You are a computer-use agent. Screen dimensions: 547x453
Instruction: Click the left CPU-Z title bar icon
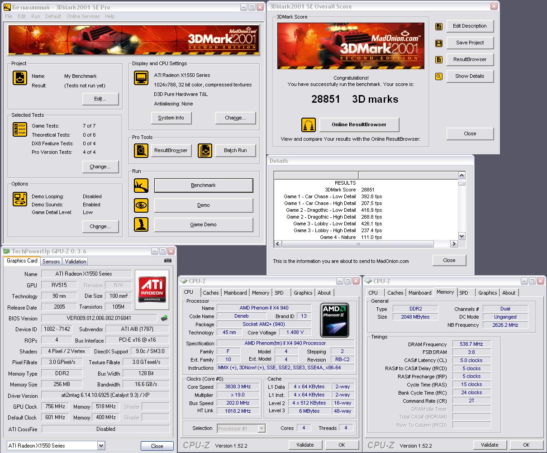[x=184, y=281]
